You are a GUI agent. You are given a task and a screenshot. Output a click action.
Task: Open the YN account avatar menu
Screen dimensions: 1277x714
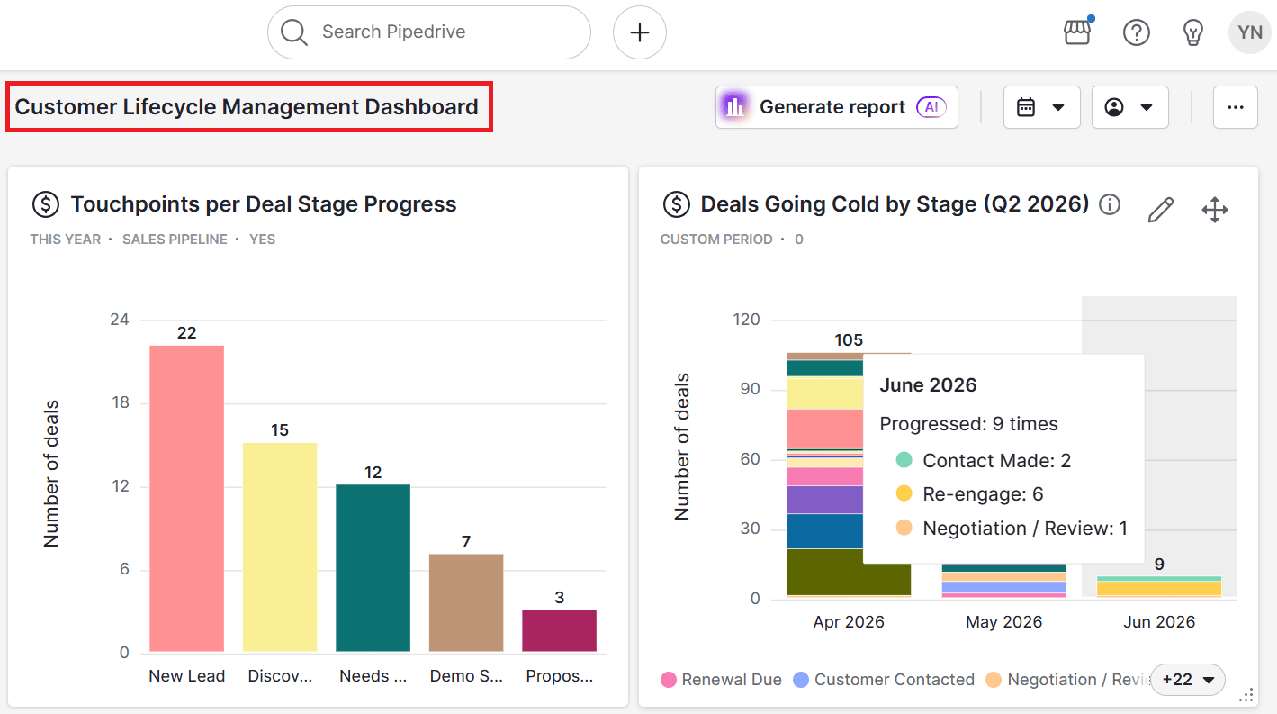1249,32
